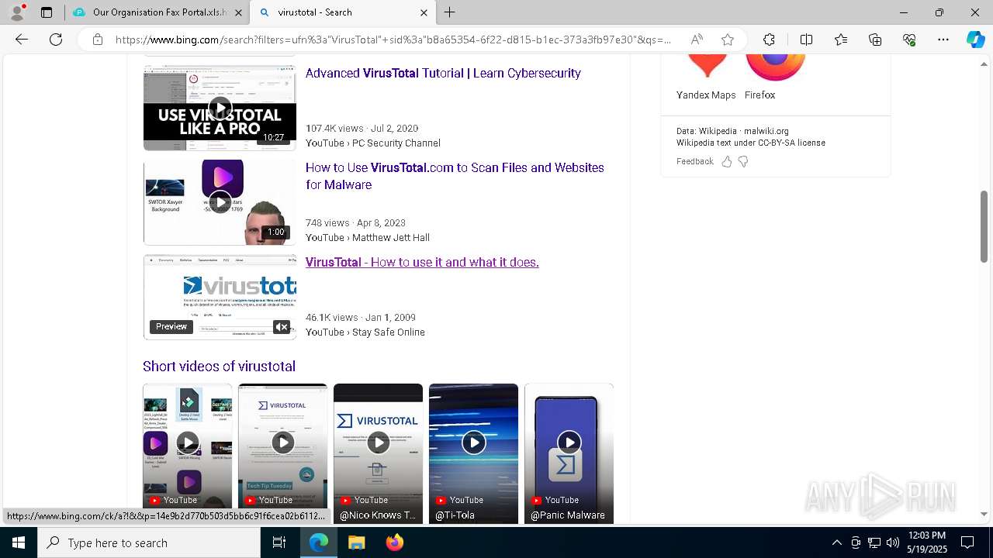This screenshot has height=558, width=993.
Task: Open the taskbar clock and date
Action: tap(927, 542)
